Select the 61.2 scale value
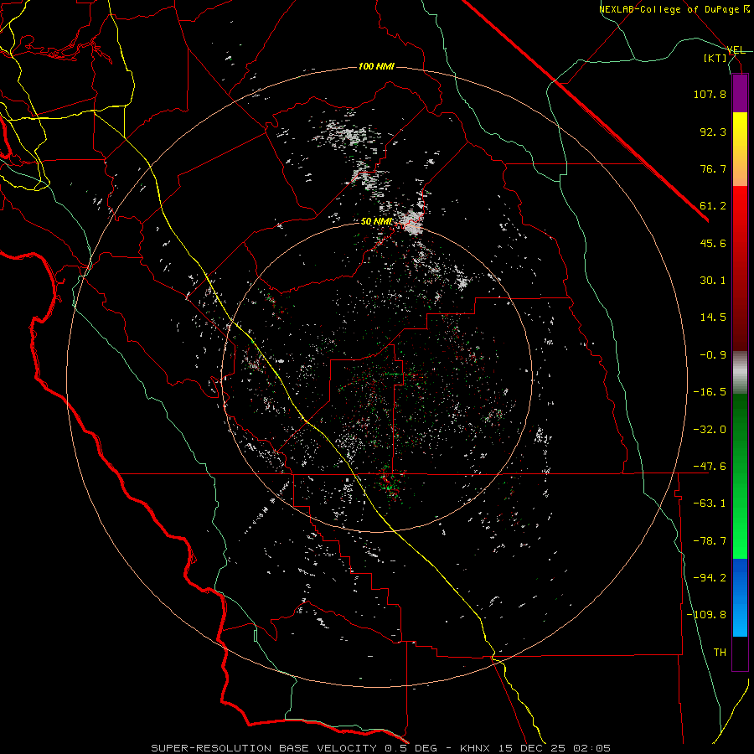 click(713, 206)
